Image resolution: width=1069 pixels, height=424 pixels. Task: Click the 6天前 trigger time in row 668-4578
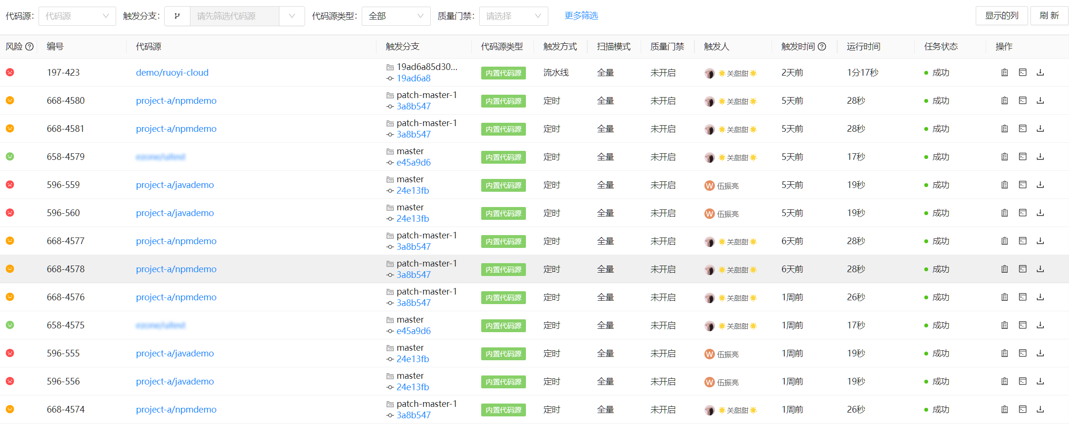792,269
